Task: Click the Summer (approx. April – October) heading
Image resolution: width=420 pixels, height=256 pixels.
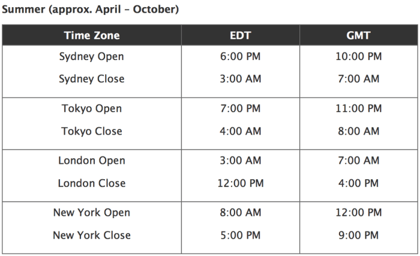Action: pyautogui.click(x=90, y=10)
